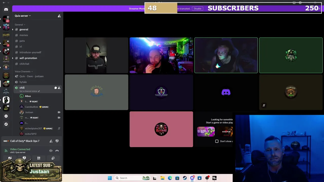This screenshot has width=324, height=182.
Task: Click invite icon on chill voice channel
Action: click(x=59, y=88)
